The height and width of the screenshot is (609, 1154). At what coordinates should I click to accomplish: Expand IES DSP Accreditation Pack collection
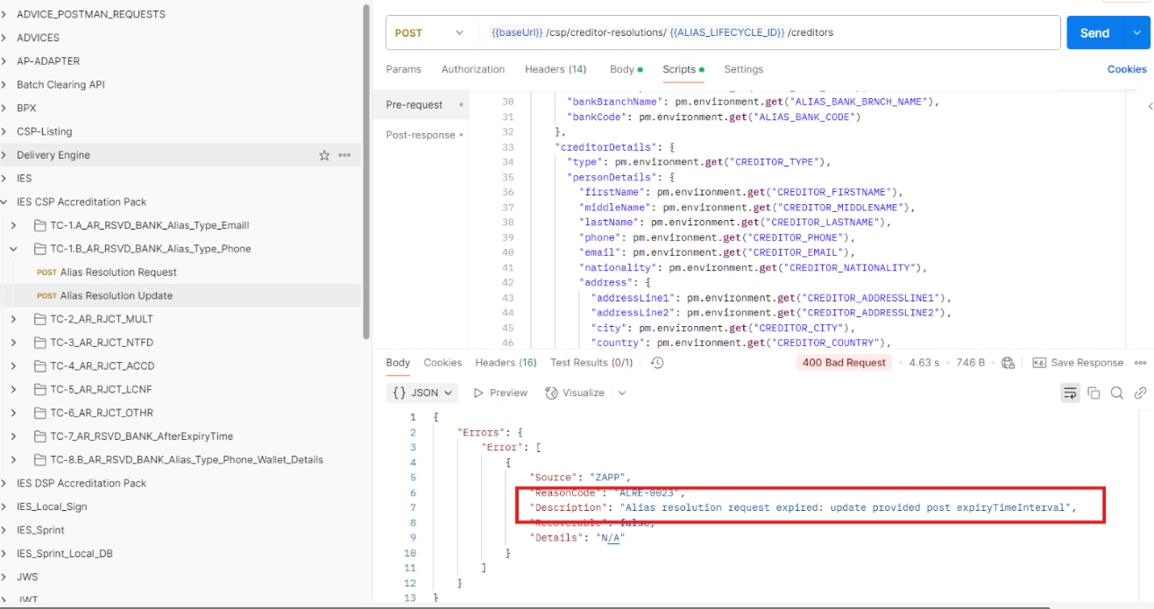click(x=5, y=483)
